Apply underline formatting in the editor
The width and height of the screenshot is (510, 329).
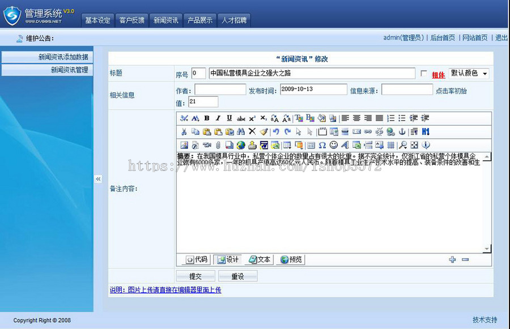pyautogui.click(x=229, y=118)
